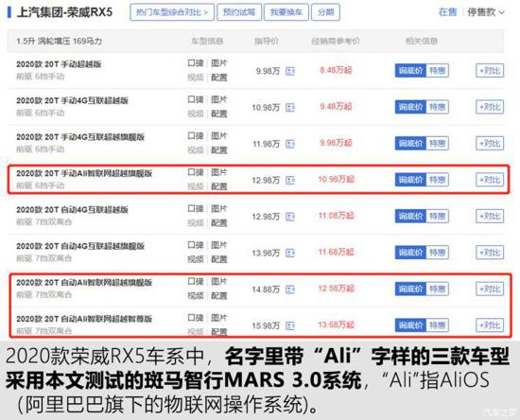520x420 pixels.
Task: Click calculator icon in 10.98万起 dealer row
Action: pos(290,180)
